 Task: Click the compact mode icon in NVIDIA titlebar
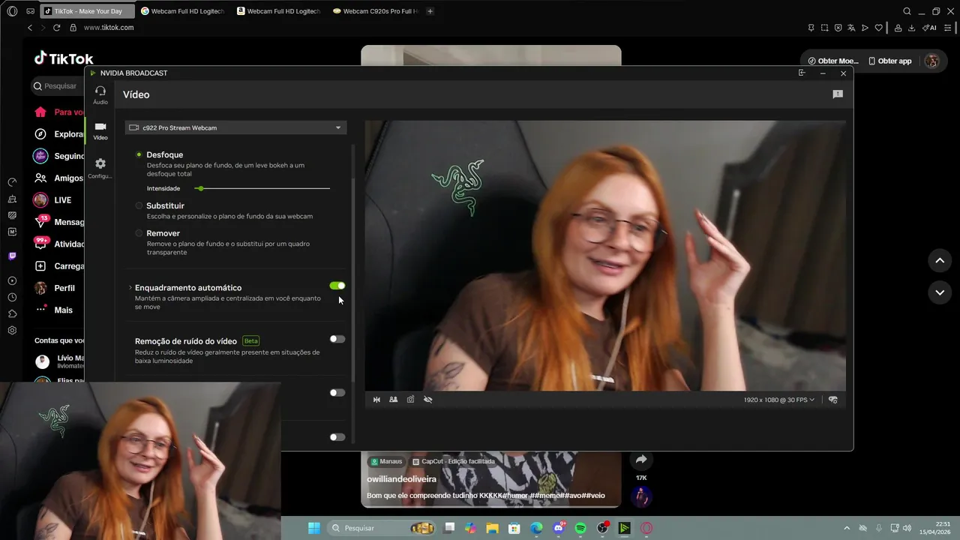tap(802, 73)
